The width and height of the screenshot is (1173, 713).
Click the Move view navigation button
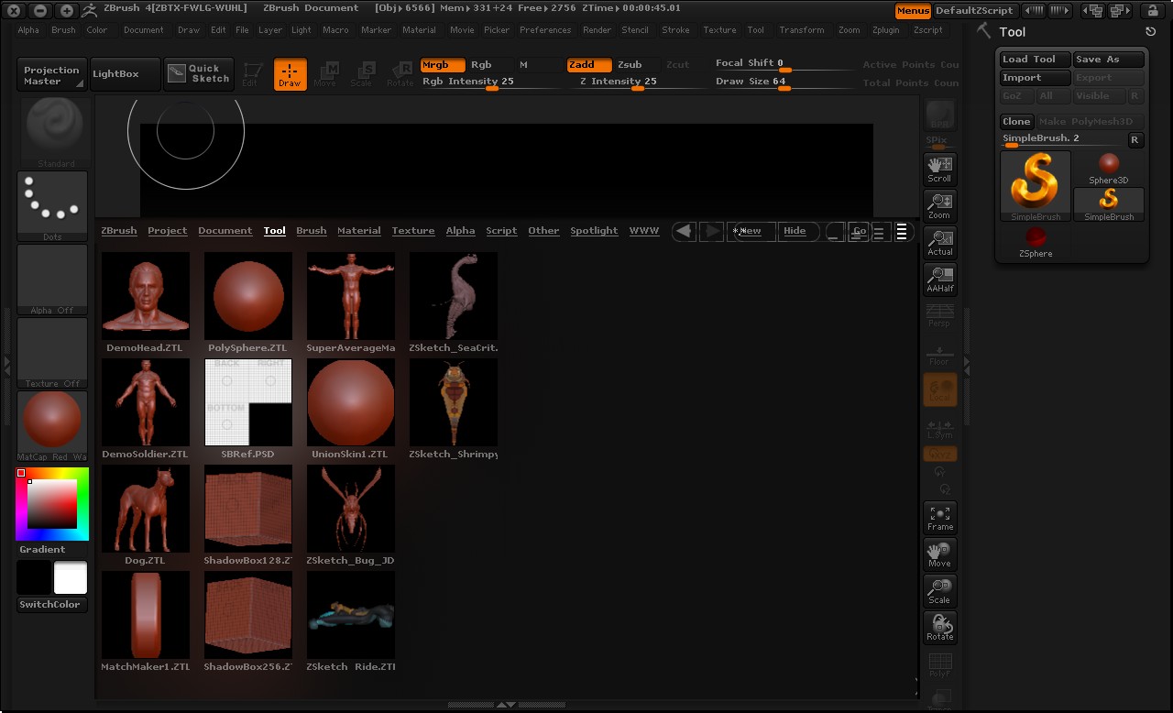pyautogui.click(x=939, y=554)
